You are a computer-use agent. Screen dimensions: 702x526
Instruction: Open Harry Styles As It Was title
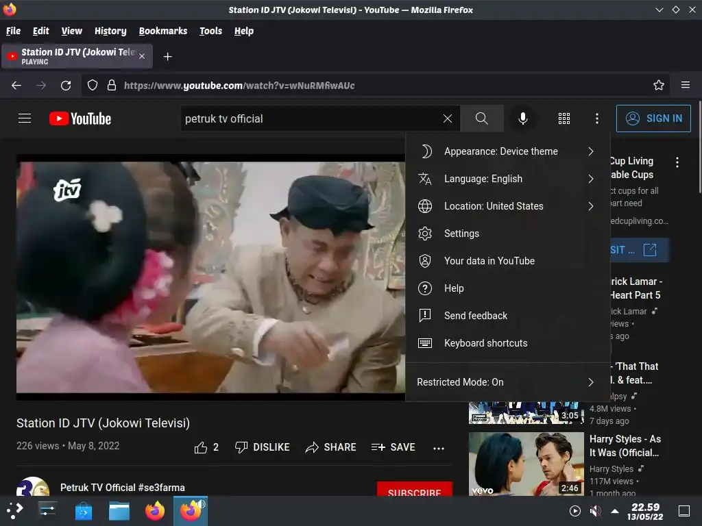pos(625,446)
